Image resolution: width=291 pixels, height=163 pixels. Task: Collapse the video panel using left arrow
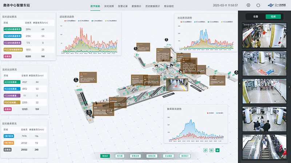[x=239, y=83]
